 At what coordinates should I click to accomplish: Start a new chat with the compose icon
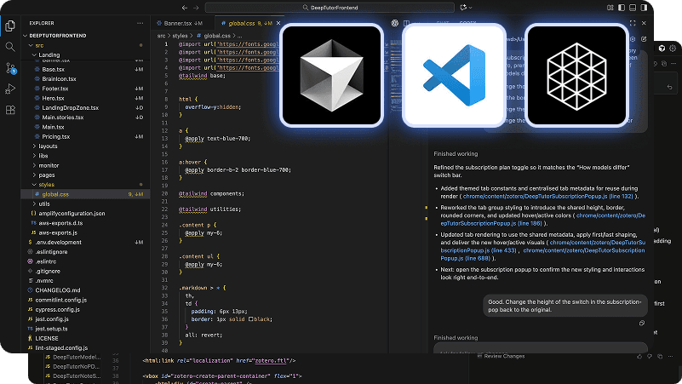tap(644, 39)
